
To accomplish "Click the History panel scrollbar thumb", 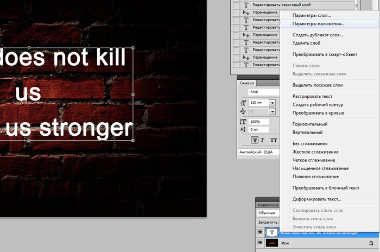I will [x=357, y=5].
